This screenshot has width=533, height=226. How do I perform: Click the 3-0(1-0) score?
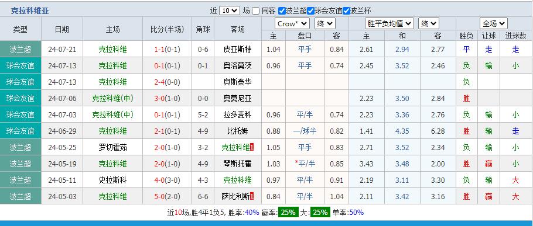pyautogui.click(x=167, y=98)
